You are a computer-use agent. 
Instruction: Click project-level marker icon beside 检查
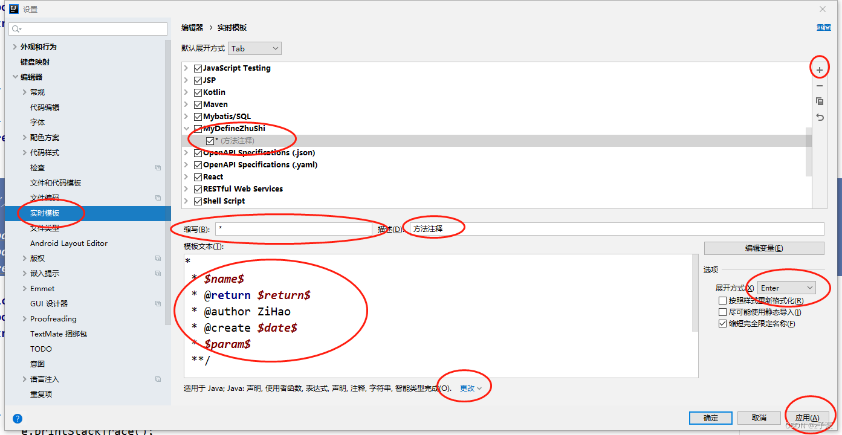tap(158, 168)
